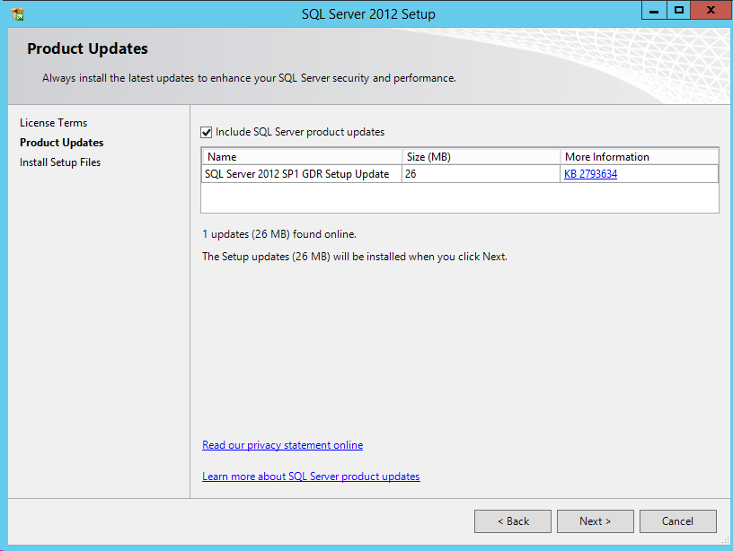The image size is (733, 551).
Task: Click the More Information column header
Action: click(639, 156)
